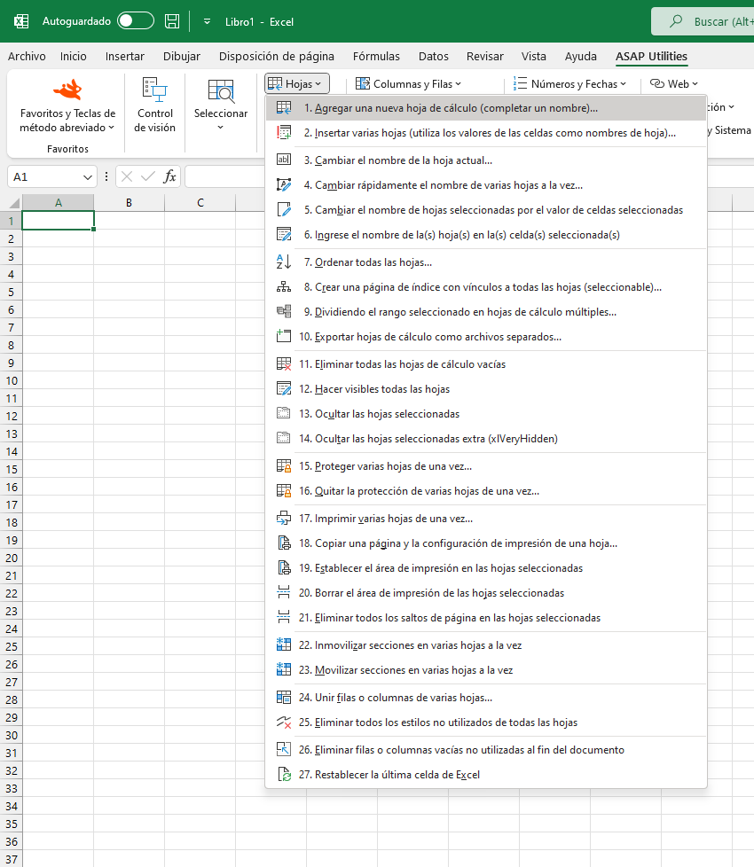
Task: Click icon for 25. Eliminar todos los estilos
Action: tap(284, 722)
